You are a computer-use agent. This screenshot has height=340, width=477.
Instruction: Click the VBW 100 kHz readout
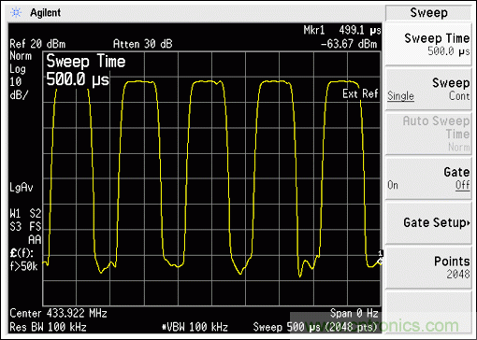pos(195,327)
